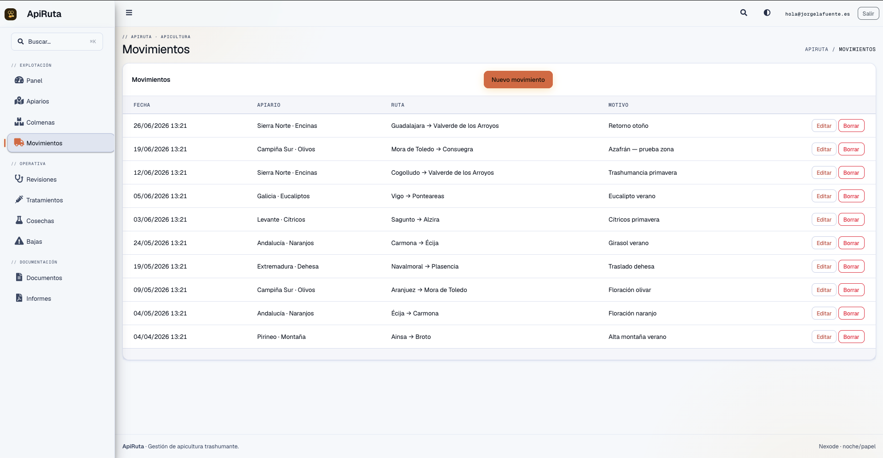Click the APIRUTA breadcrumb link

click(x=816, y=49)
